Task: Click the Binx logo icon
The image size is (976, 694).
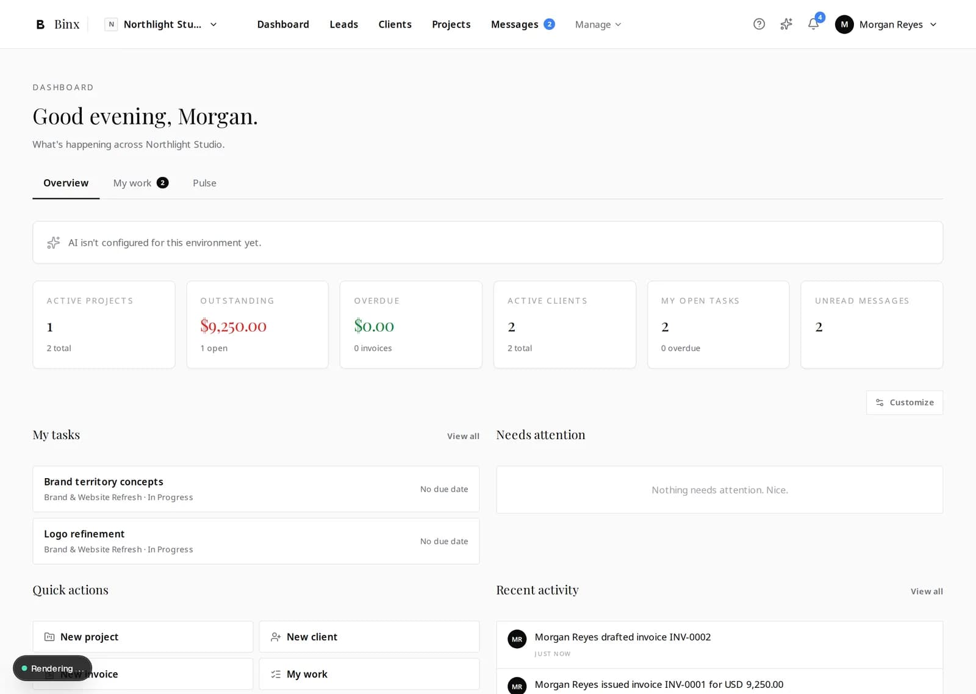Action: click(x=40, y=24)
